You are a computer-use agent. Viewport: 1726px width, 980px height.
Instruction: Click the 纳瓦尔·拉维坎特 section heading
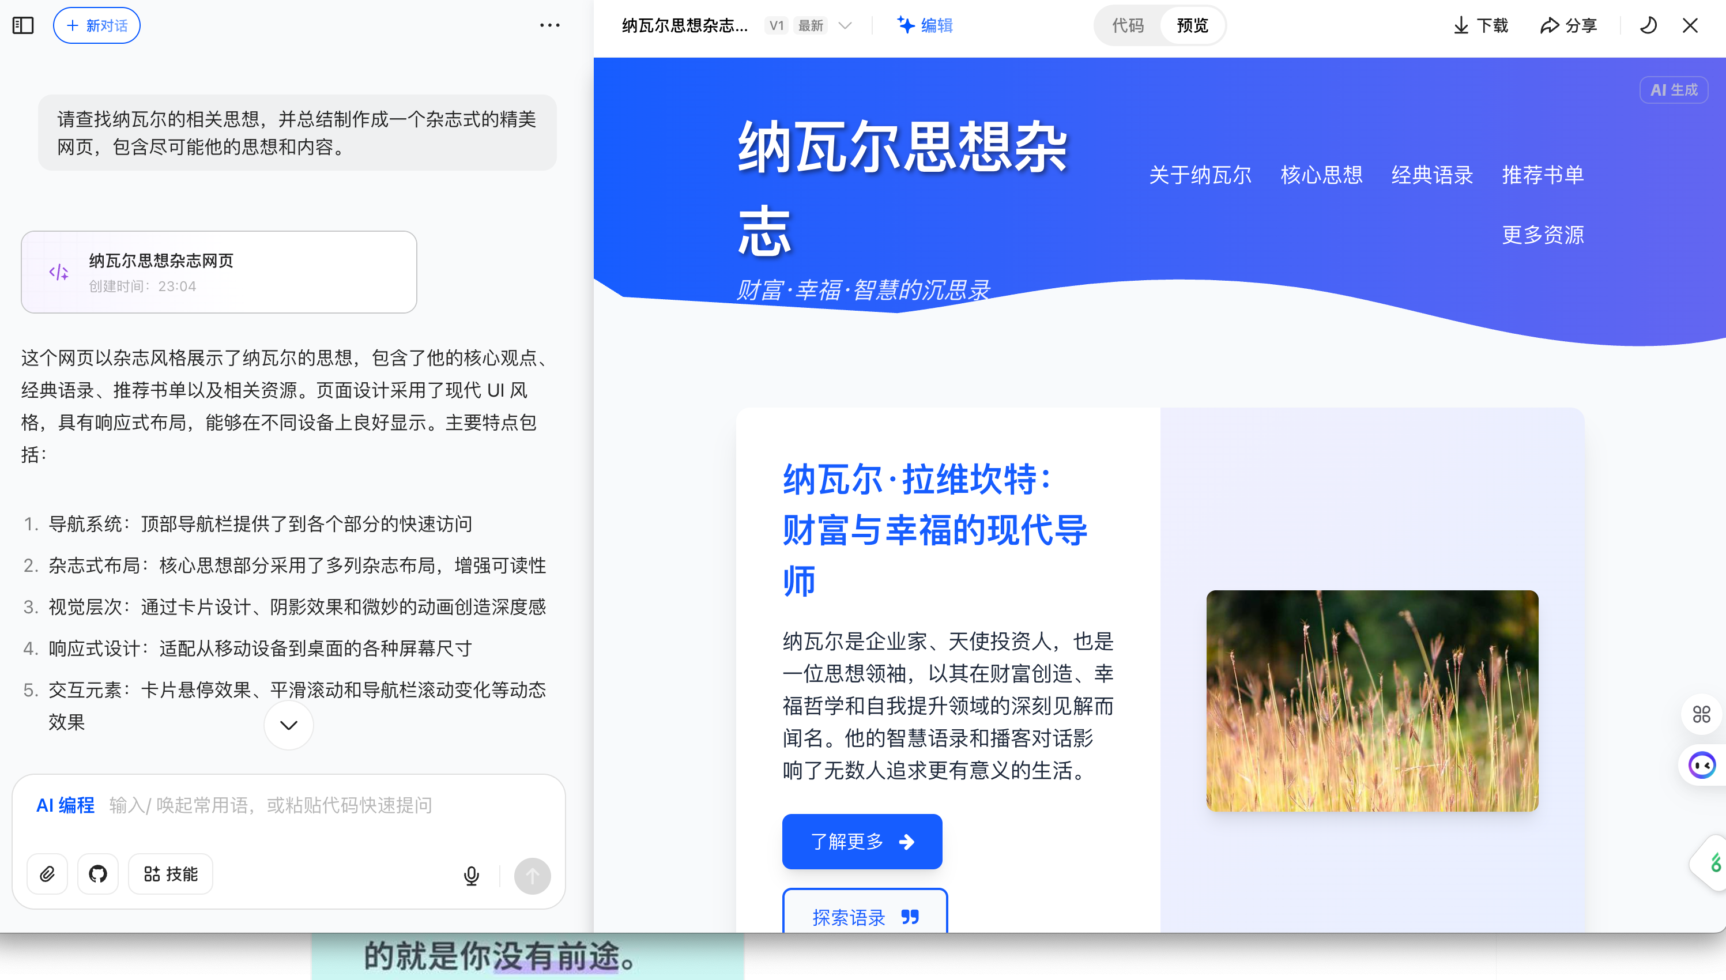pos(934,530)
